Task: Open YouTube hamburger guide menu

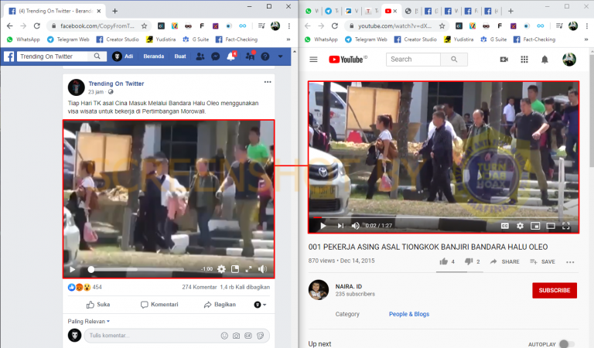Action: tap(313, 60)
